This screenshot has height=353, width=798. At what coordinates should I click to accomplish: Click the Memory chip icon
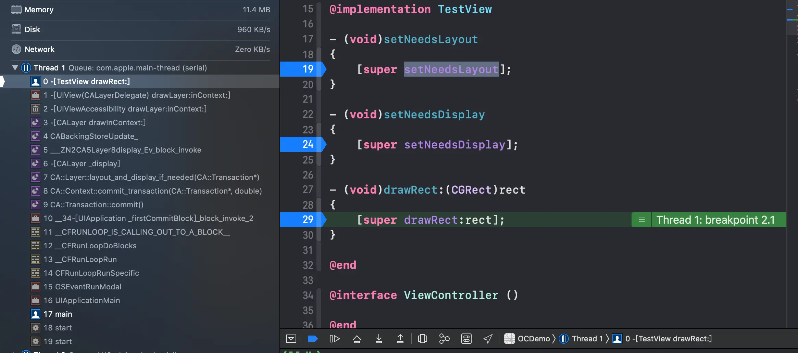click(x=16, y=10)
